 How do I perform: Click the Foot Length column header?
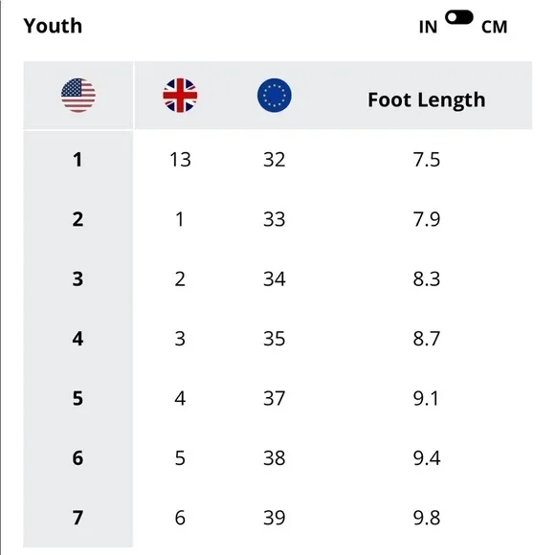pos(427,100)
